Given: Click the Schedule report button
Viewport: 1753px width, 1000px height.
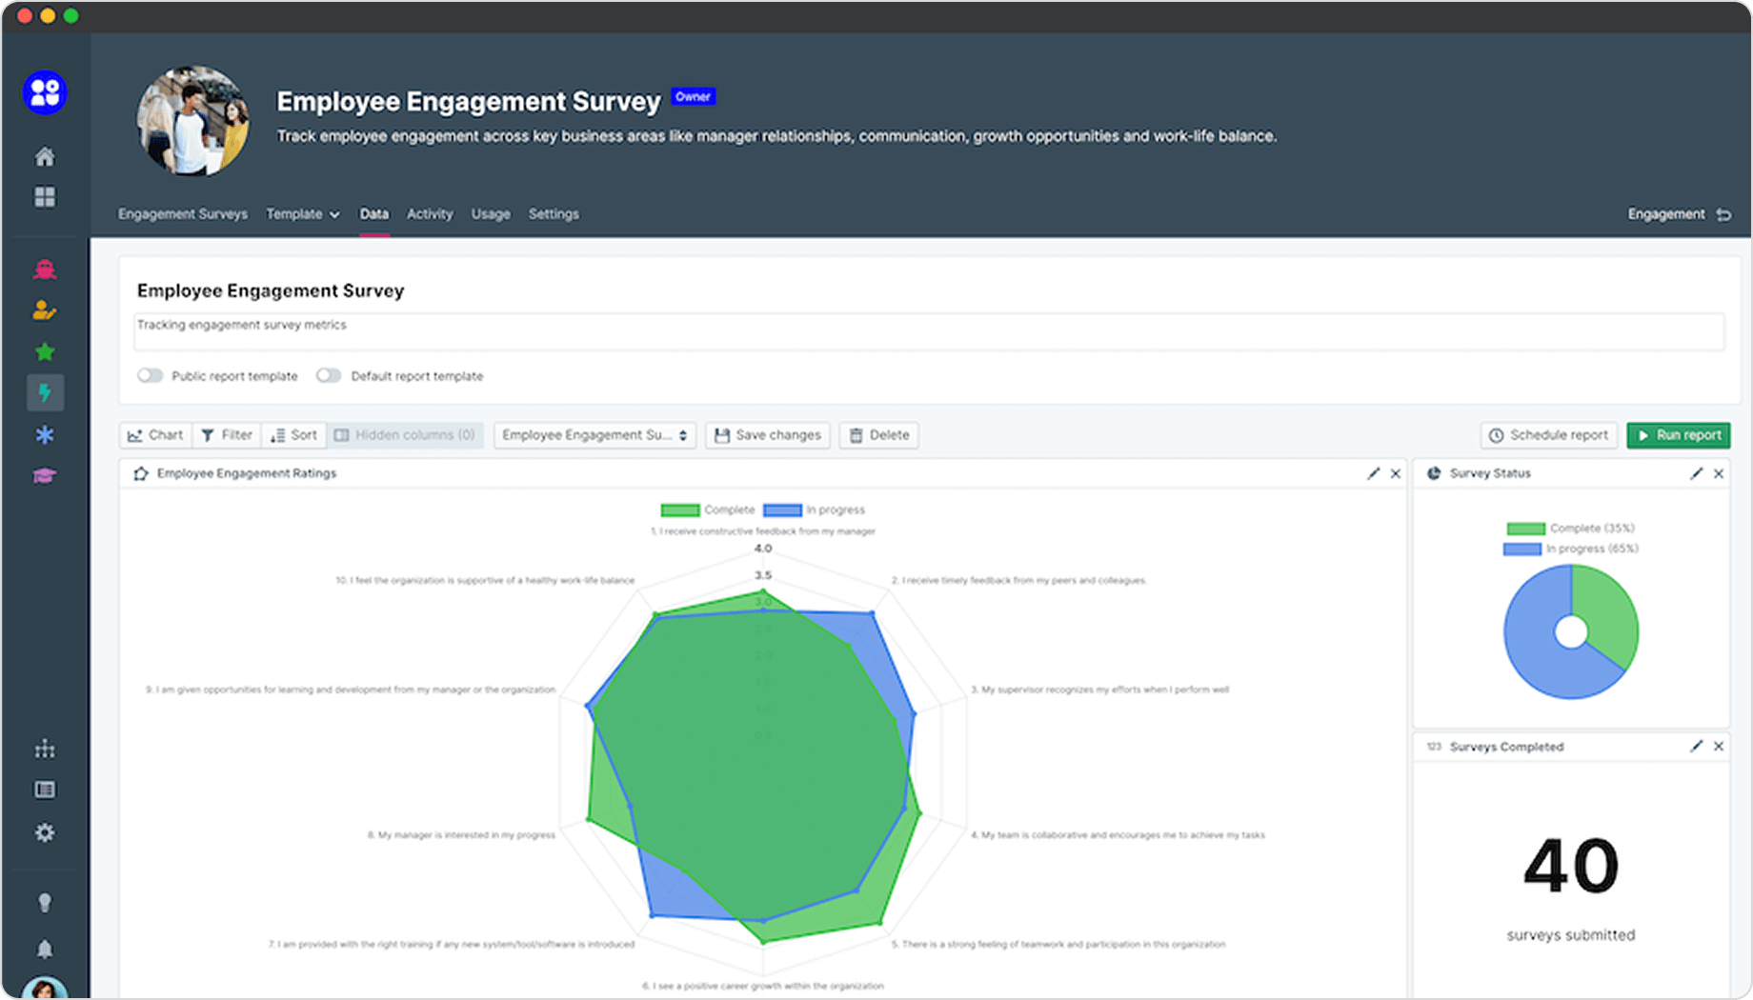Looking at the screenshot, I should coord(1549,435).
